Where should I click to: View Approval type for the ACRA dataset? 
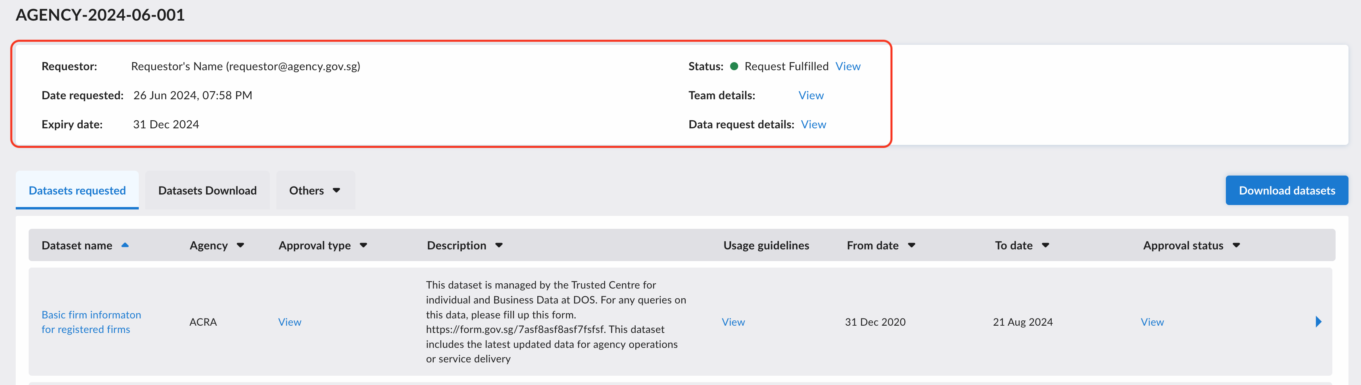290,322
